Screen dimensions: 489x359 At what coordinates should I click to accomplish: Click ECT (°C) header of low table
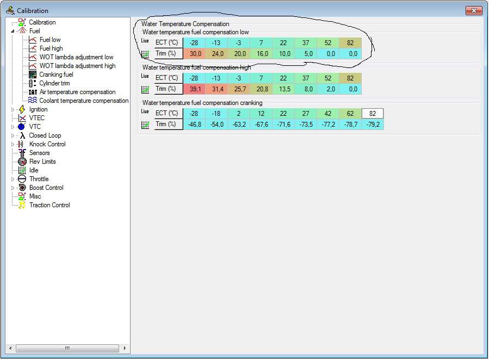(x=169, y=43)
